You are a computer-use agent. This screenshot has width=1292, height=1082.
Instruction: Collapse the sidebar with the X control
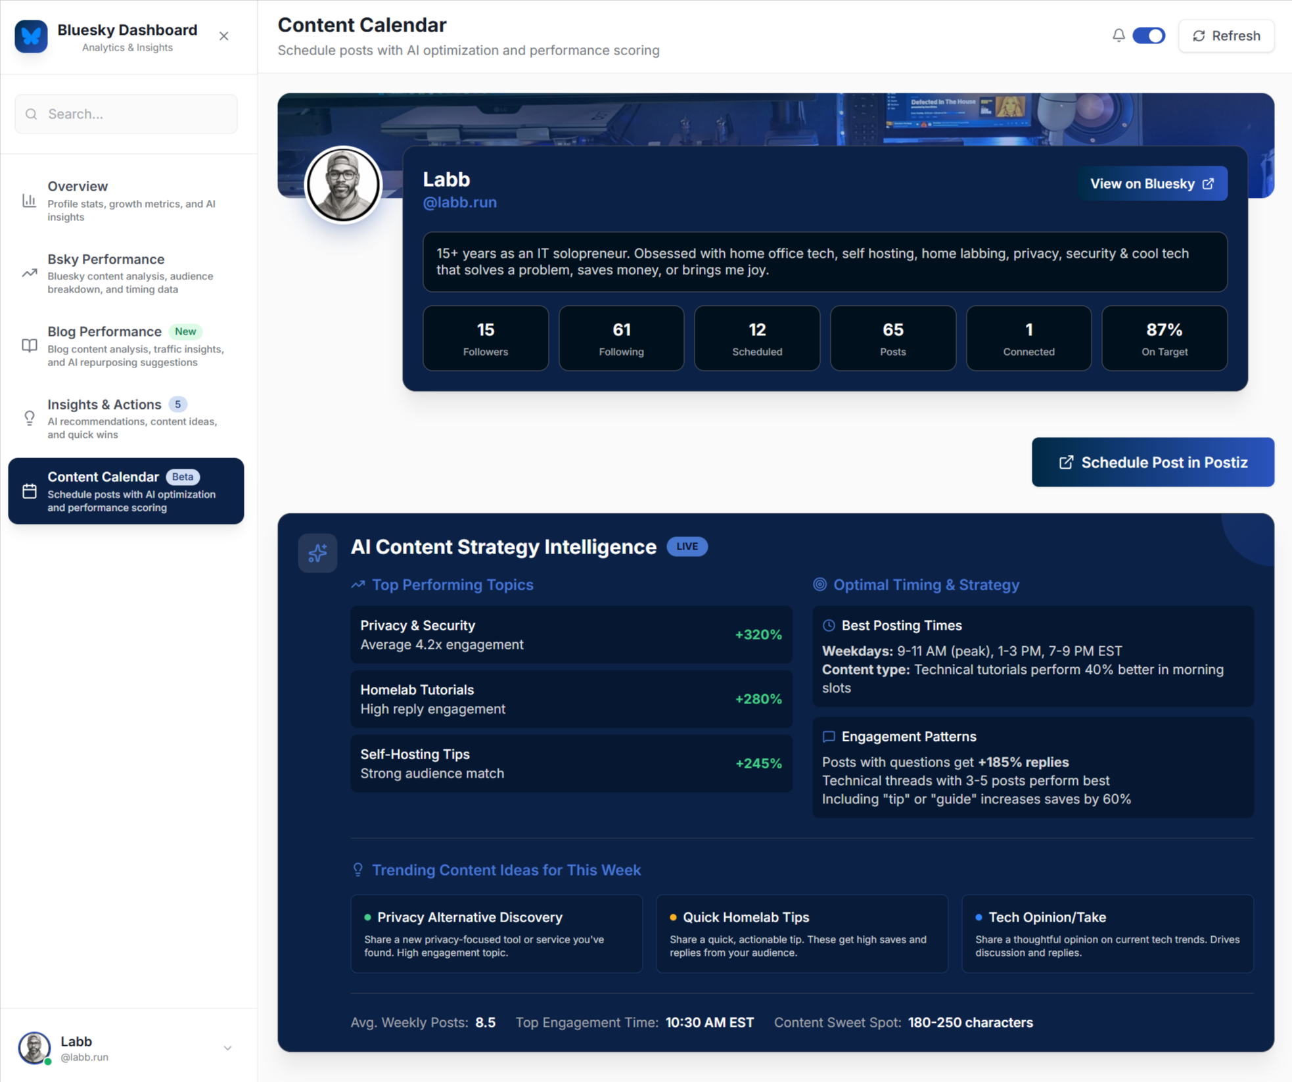pyautogui.click(x=223, y=36)
